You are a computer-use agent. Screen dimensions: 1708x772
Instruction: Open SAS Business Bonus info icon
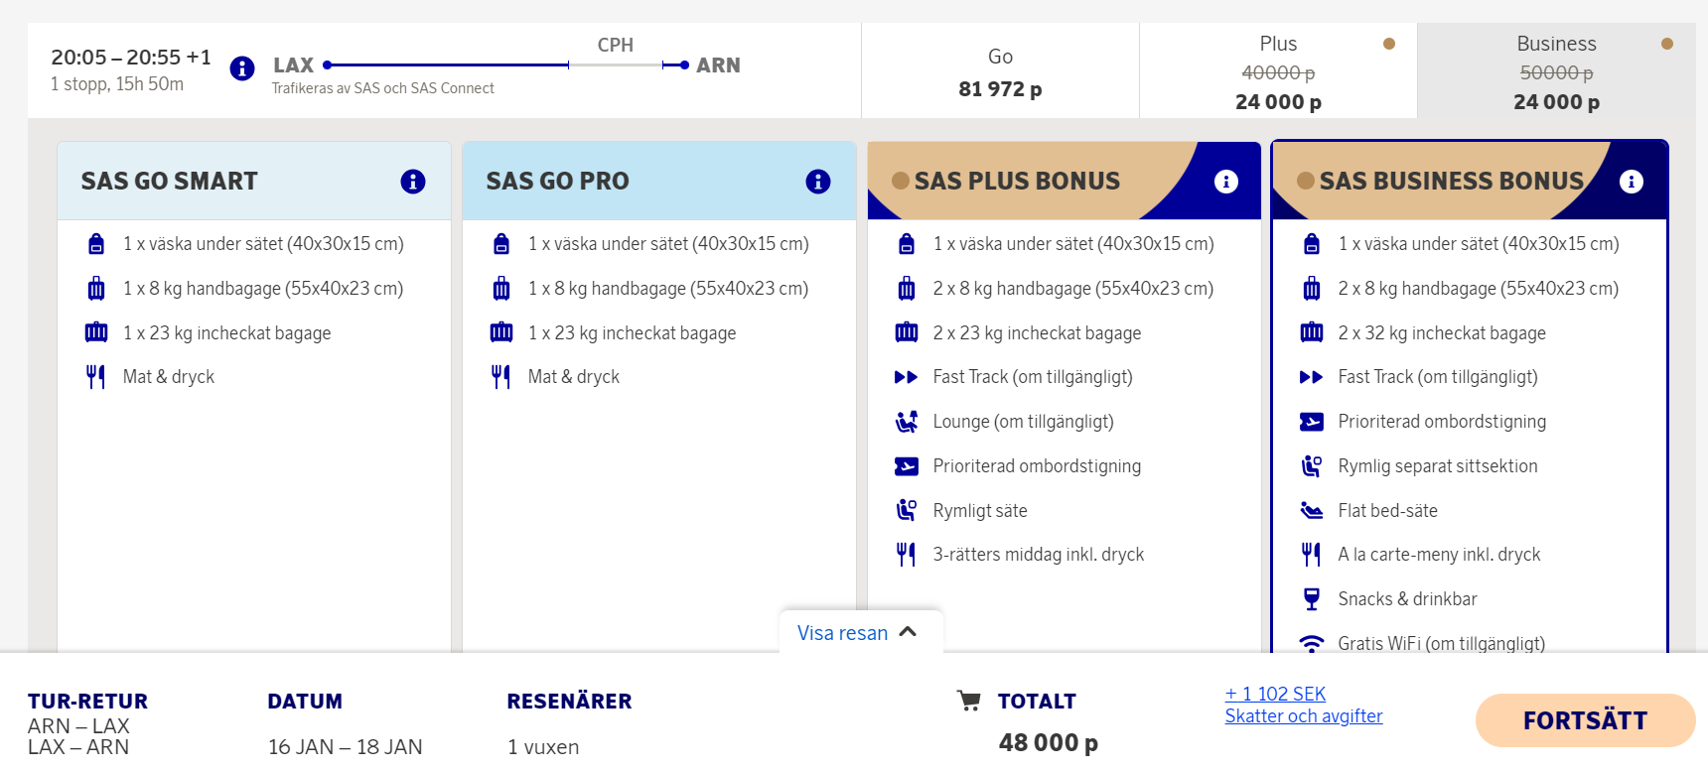coord(1631,182)
